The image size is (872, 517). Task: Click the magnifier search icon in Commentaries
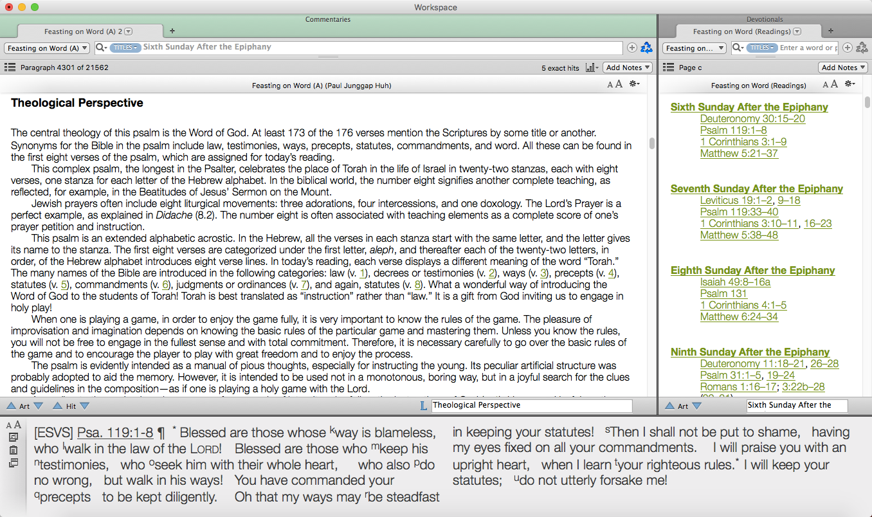[101, 48]
